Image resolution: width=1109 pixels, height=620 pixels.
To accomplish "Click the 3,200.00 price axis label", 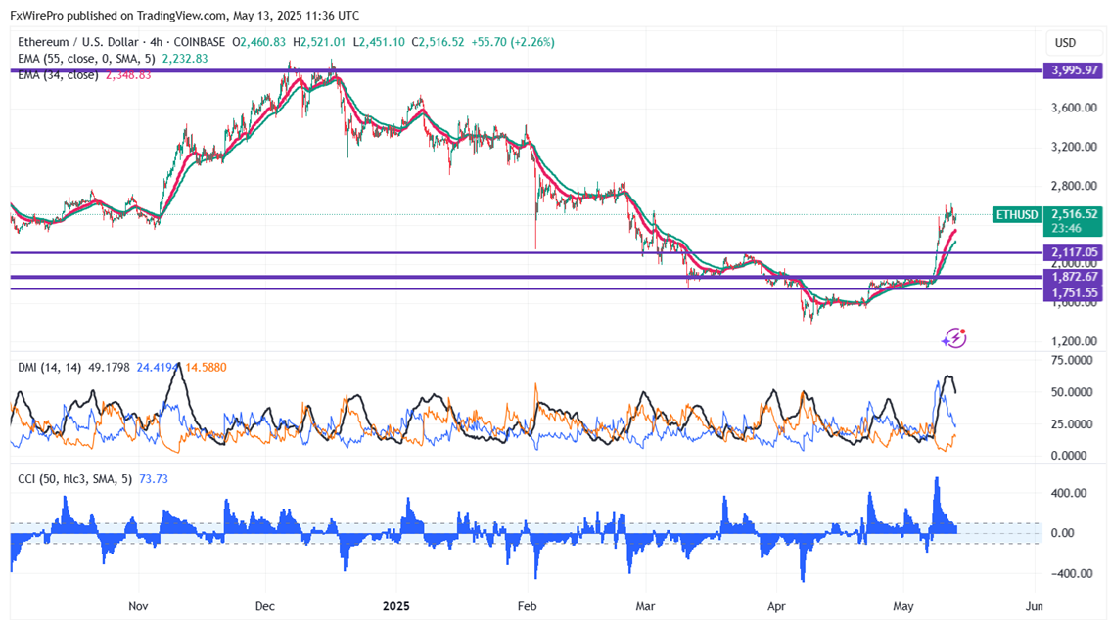I will point(1074,147).
